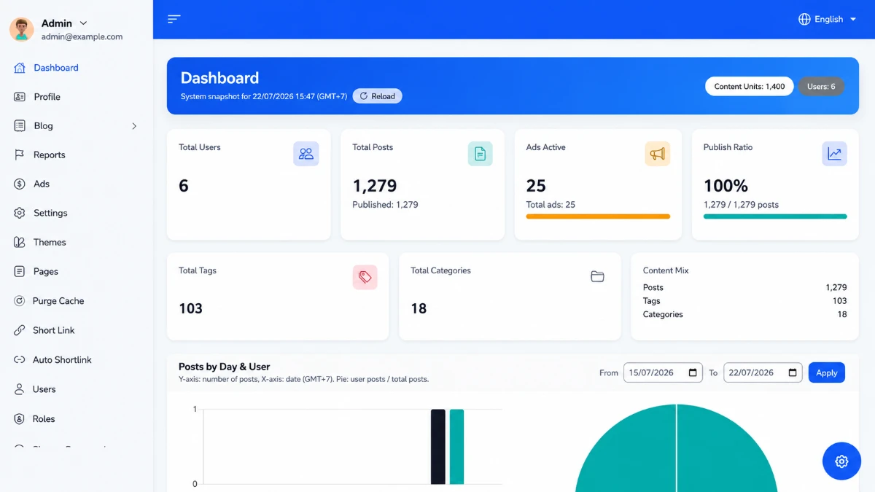Screen dimensions: 875x492
Task: Toggle the sidebar with the hamburger icon
Action: tap(174, 19)
